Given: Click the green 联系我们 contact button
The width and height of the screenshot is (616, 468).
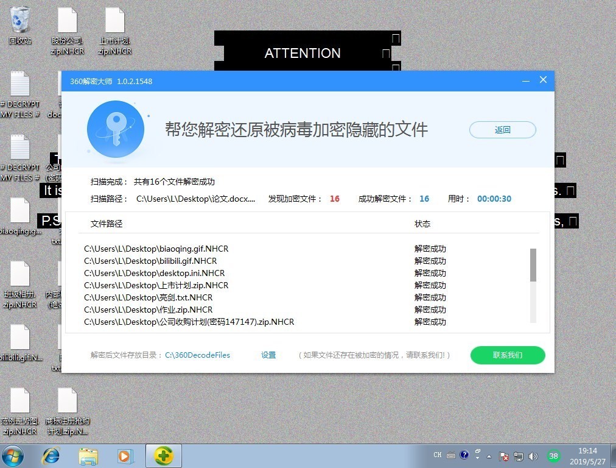Looking at the screenshot, I should click(508, 355).
